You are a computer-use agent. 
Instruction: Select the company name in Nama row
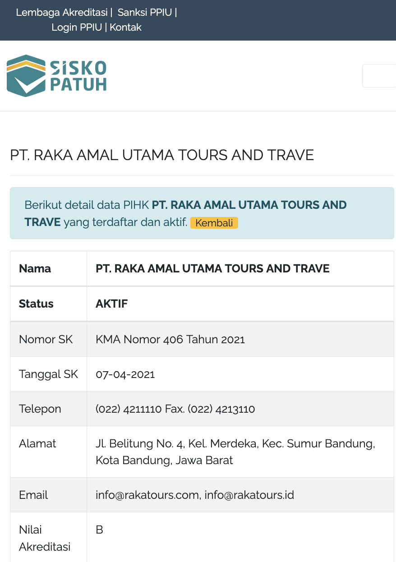212,269
